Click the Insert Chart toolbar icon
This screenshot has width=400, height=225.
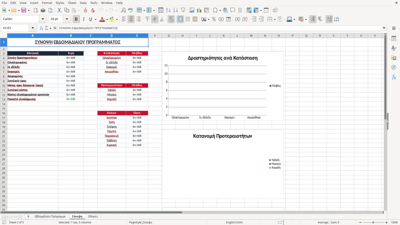pos(199,10)
